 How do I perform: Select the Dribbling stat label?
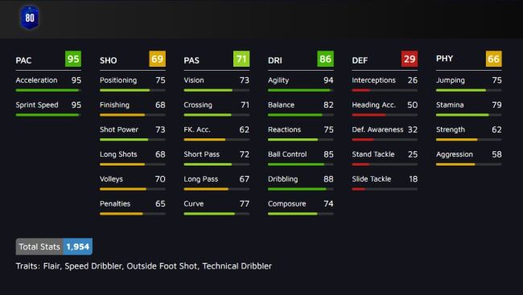click(x=283, y=179)
